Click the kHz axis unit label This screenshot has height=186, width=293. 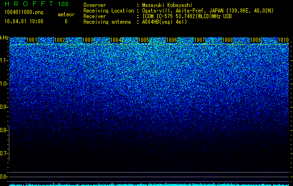pos(4,38)
